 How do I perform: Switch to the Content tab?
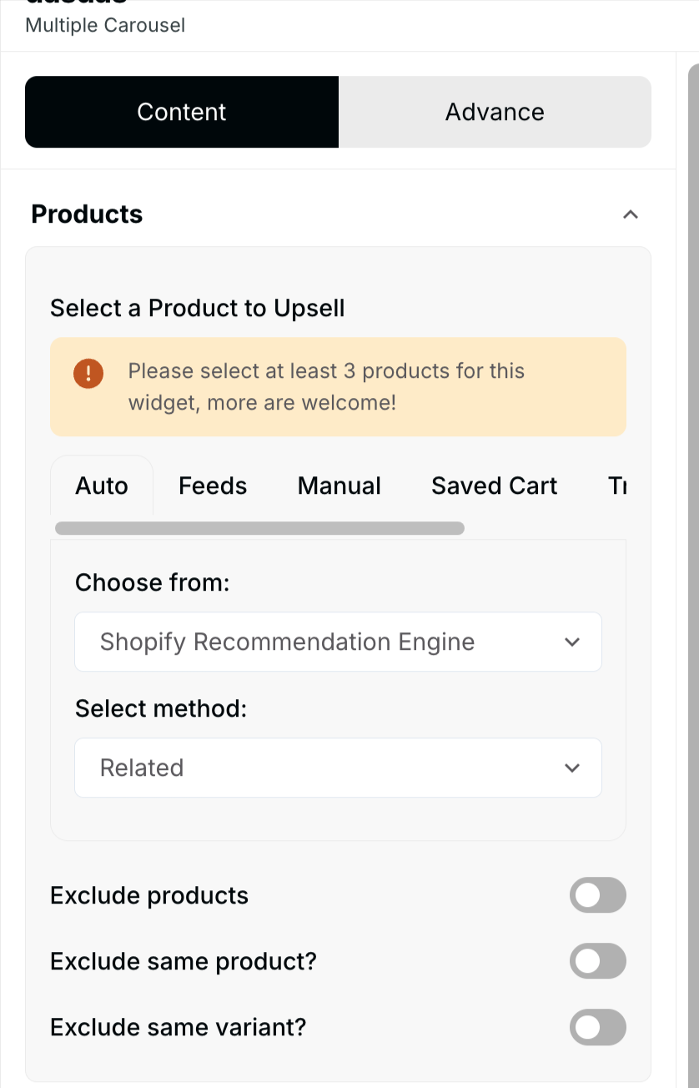182,112
